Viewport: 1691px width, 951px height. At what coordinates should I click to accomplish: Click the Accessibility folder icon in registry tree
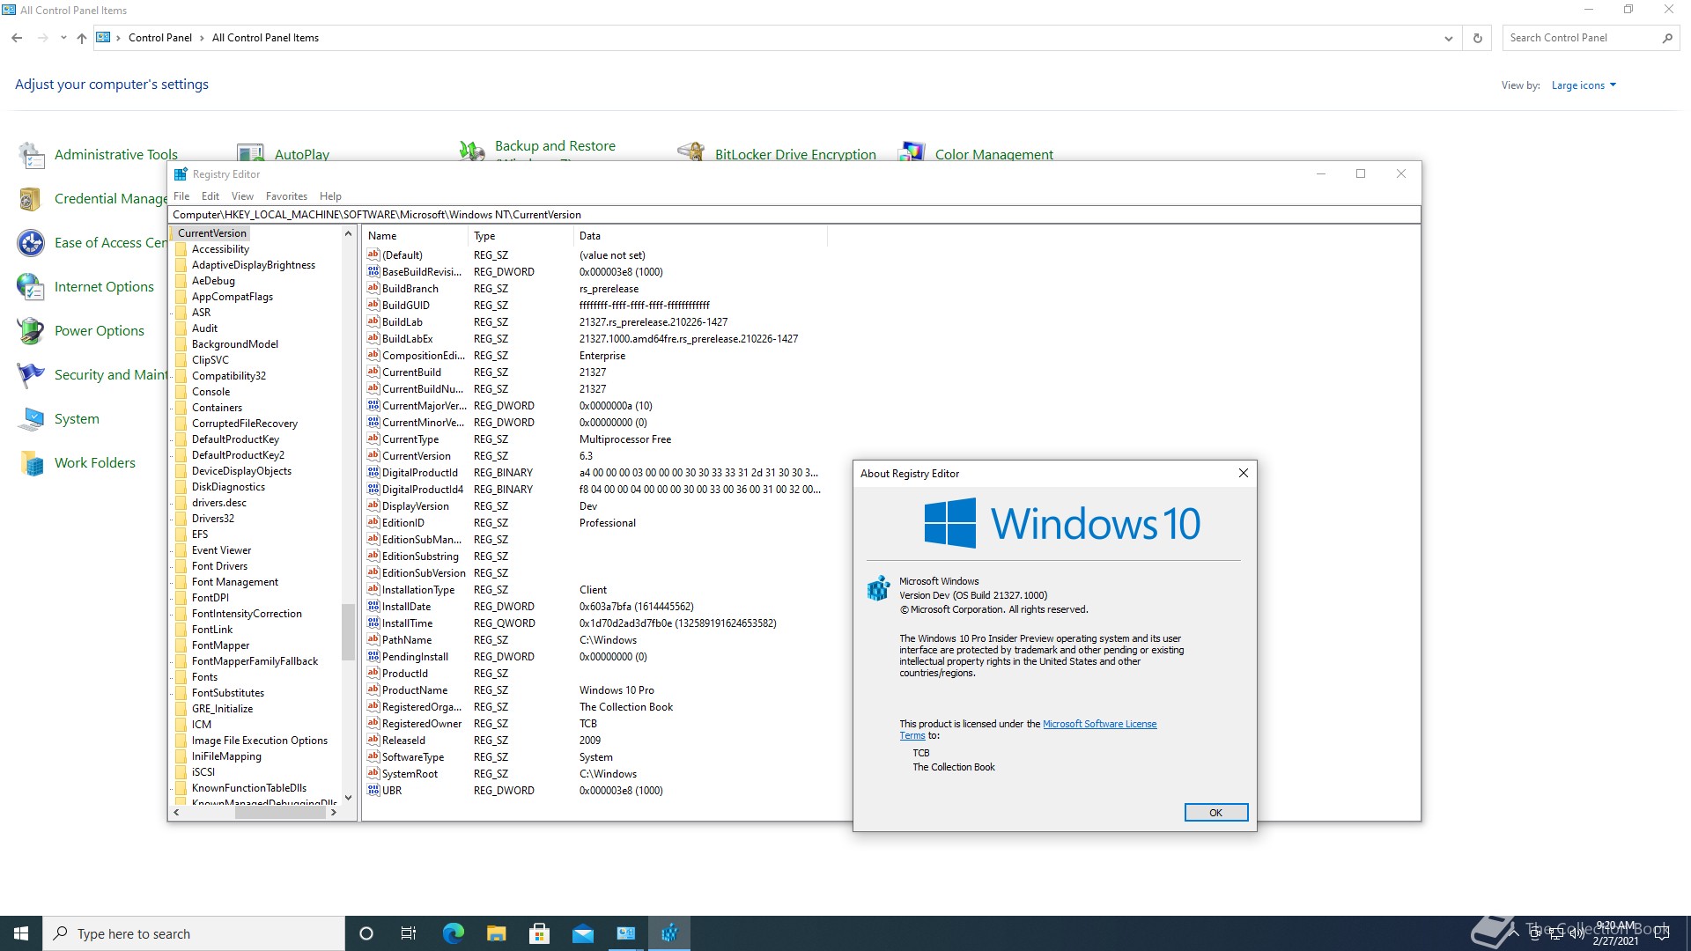tap(181, 249)
